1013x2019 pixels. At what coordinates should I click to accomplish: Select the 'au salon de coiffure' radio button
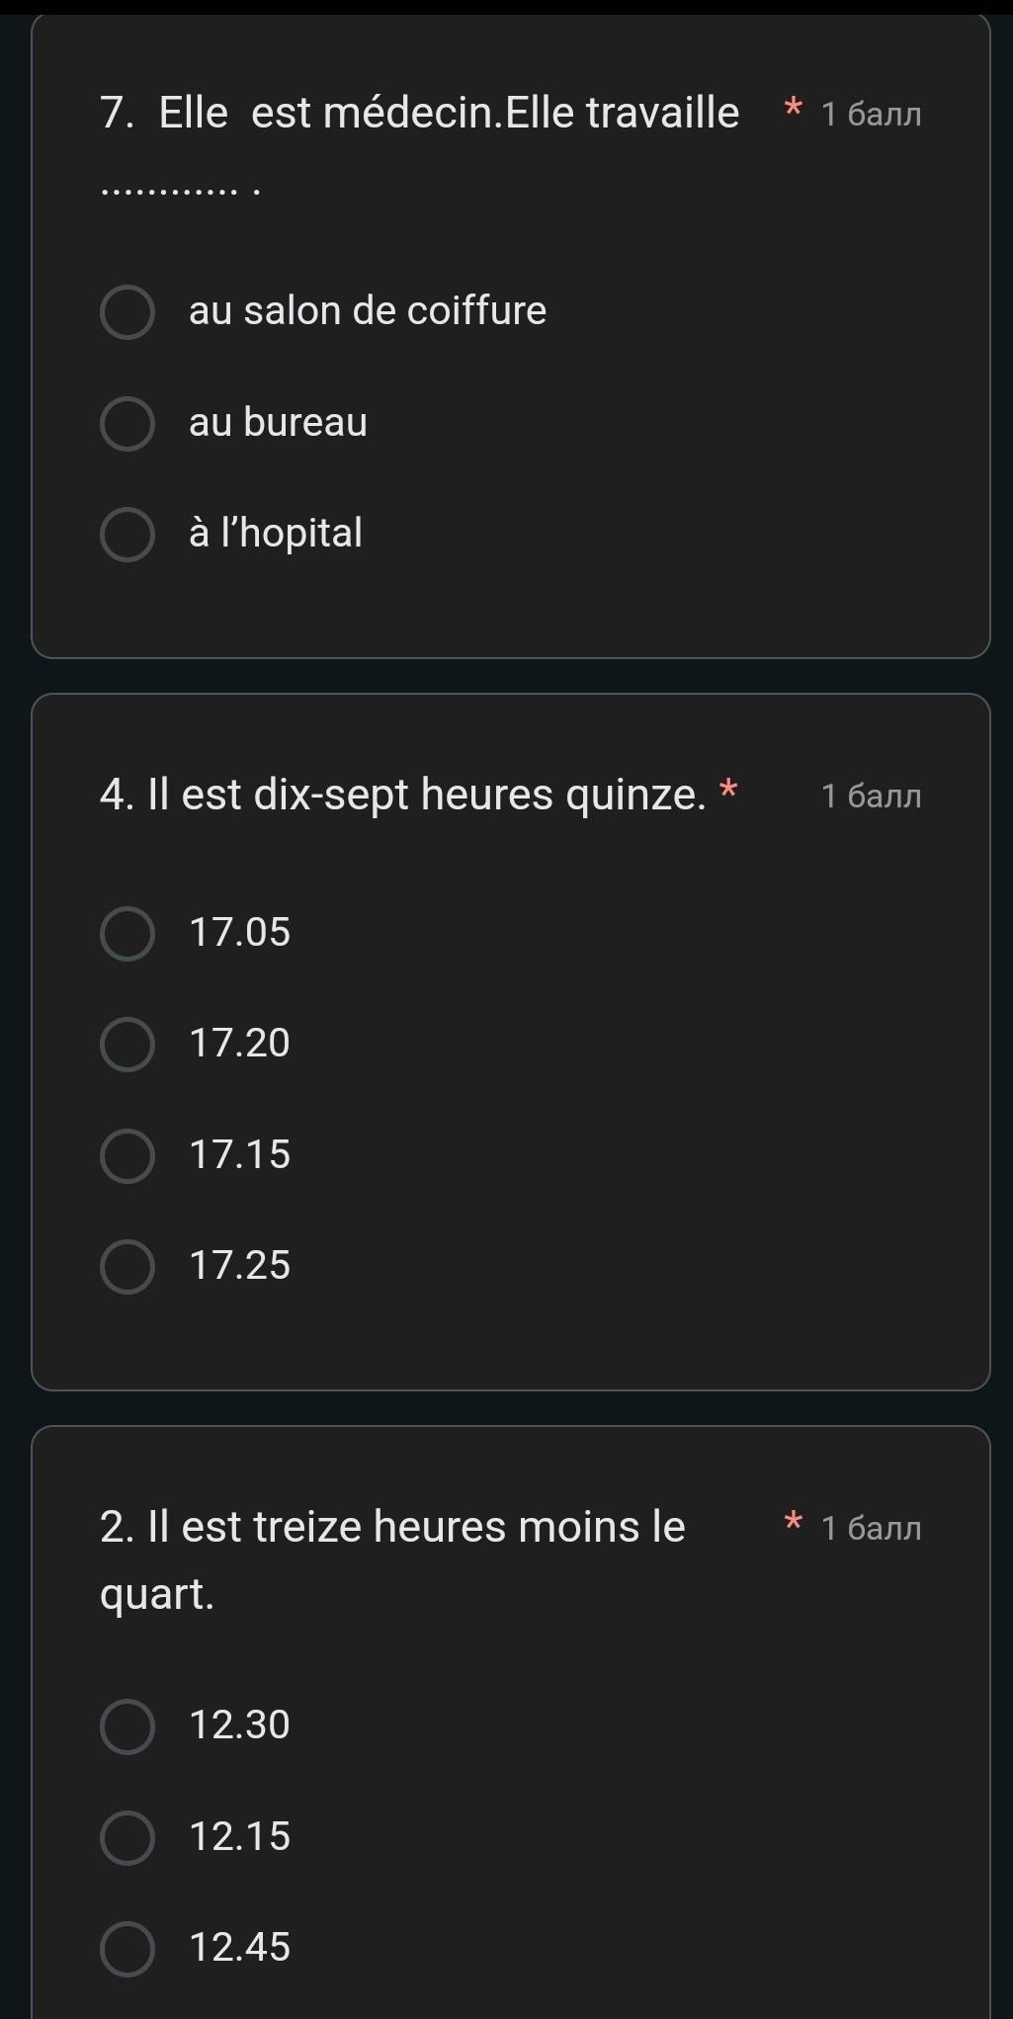tap(127, 312)
